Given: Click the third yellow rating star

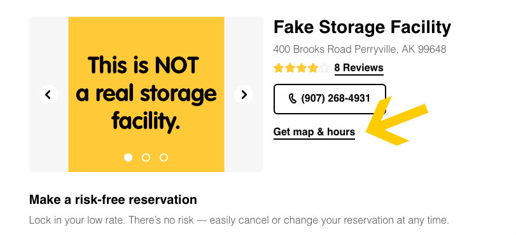Looking at the screenshot, I should pos(302,68).
